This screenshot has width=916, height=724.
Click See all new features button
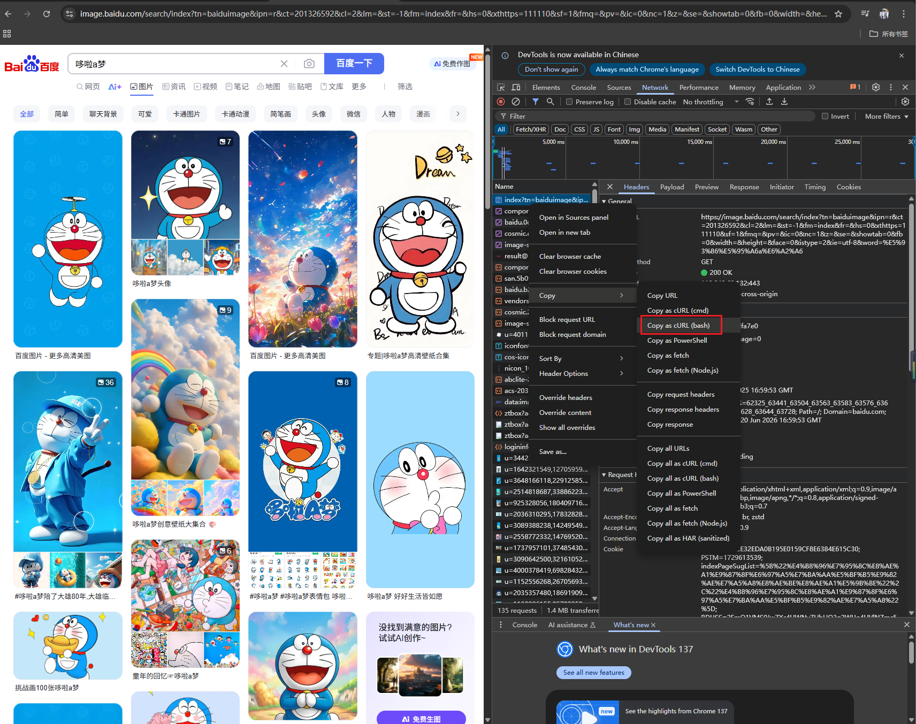point(593,673)
